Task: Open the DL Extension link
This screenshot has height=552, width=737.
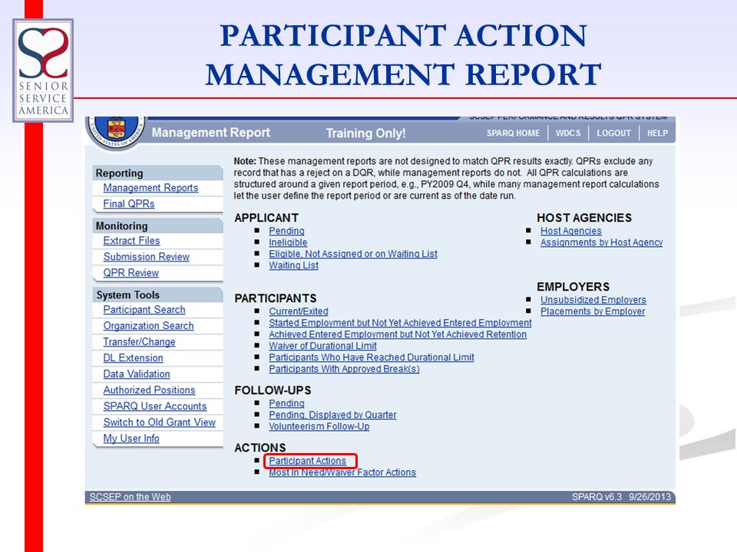Action: pos(133,358)
